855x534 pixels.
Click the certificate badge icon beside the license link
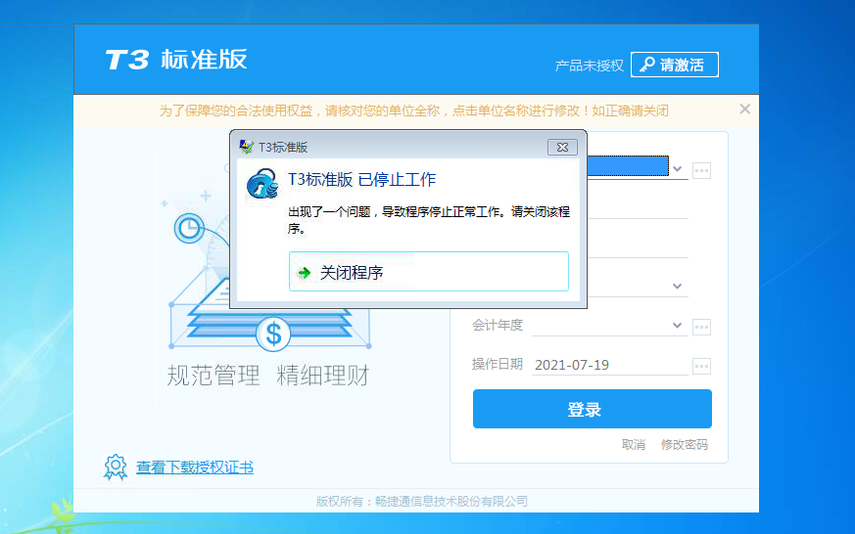click(x=115, y=467)
